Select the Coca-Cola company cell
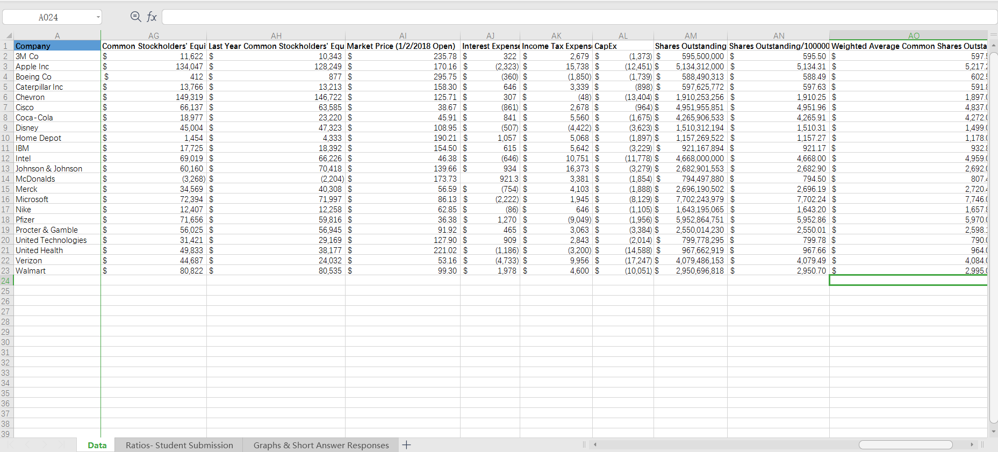The image size is (998, 452). click(57, 118)
